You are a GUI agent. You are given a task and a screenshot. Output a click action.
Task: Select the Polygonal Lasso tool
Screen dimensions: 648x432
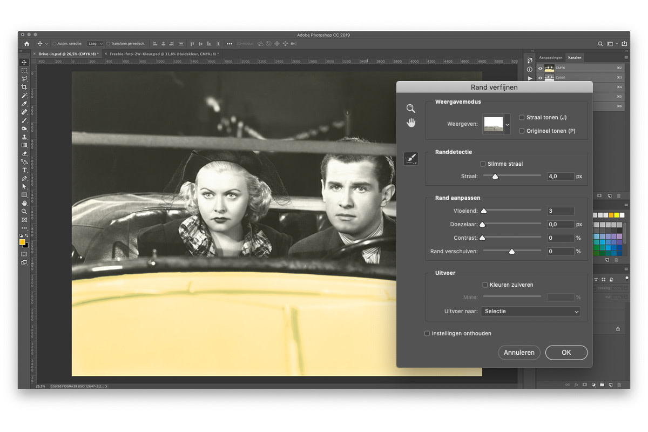24,79
